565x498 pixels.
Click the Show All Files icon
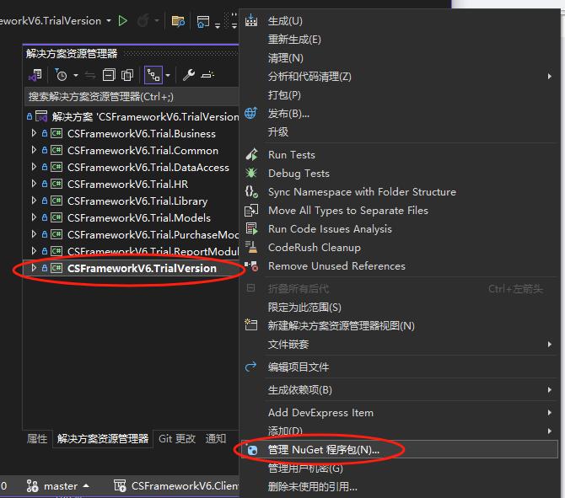coord(127,75)
